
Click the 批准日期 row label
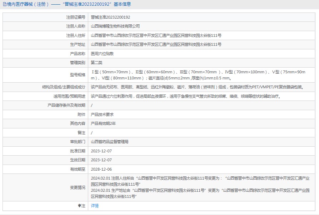point(78,151)
